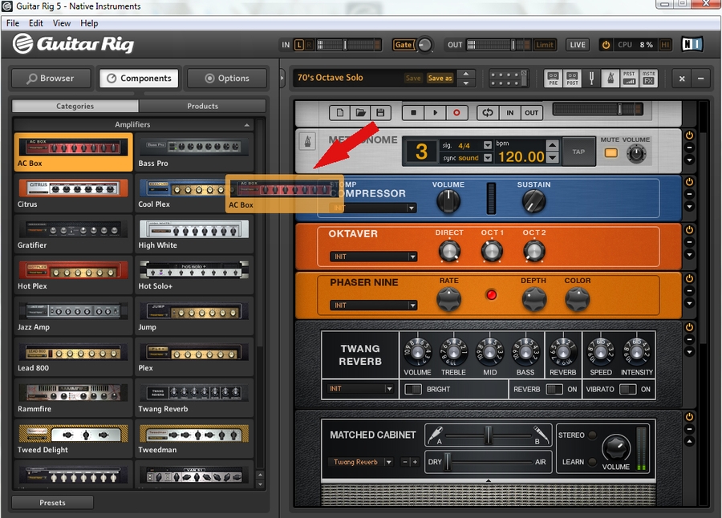Toggle the metronome Mute button

click(x=610, y=152)
